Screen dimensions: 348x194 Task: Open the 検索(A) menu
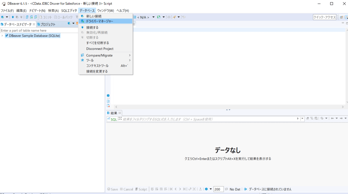pyautogui.click(x=53, y=10)
